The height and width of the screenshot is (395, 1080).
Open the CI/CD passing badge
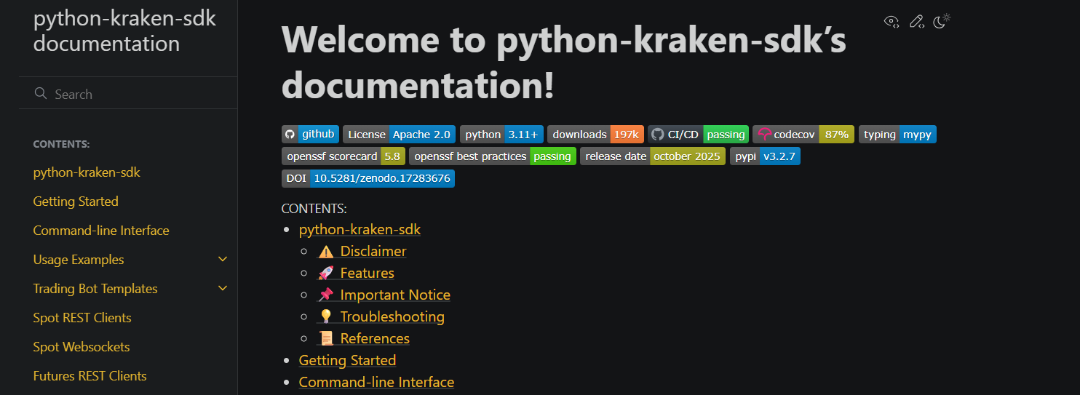pos(698,134)
